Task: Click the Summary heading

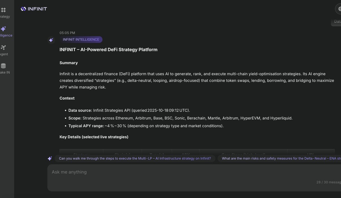Action: tap(69, 63)
